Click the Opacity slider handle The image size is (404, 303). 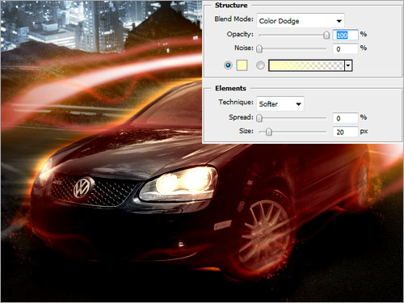[326, 35]
